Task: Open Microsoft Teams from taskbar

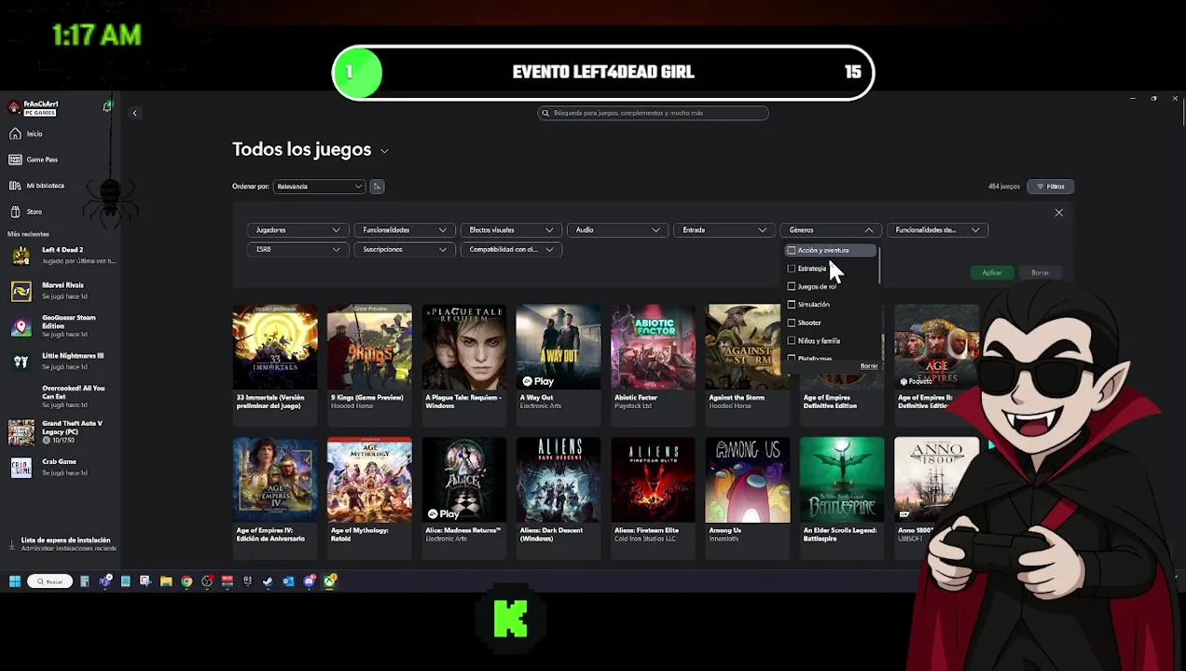Action: tap(105, 582)
